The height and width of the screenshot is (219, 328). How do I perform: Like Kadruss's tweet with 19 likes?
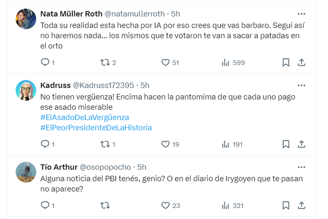coord(165,144)
